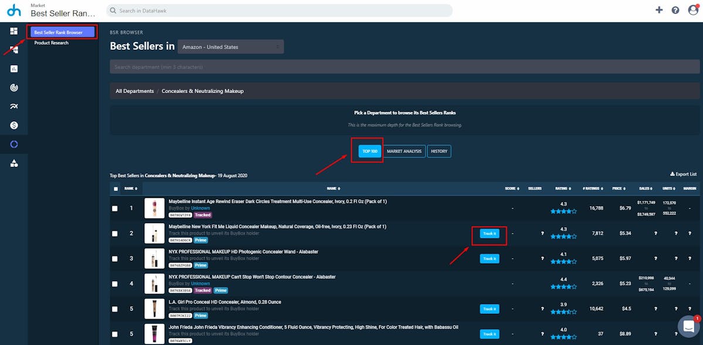
Task: Click the Prime badge on L.A. Girl Pro Conceal
Action: (201, 316)
